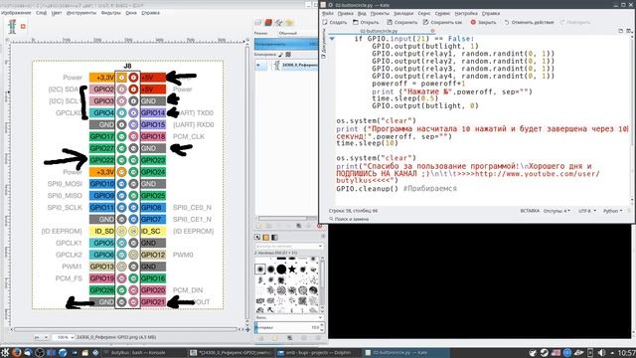
Task: Switch to the red Channels dock tab icon
Action: [268, 23]
